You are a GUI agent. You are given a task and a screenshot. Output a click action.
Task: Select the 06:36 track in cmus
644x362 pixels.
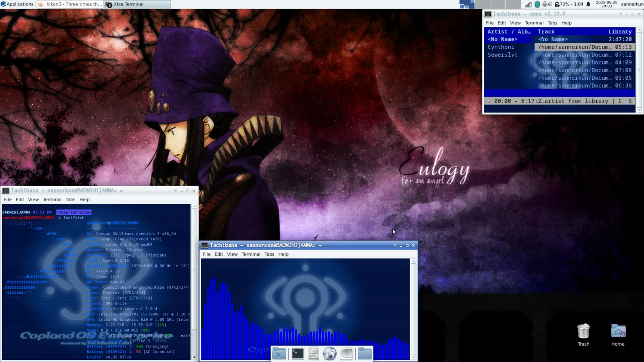tap(585, 86)
